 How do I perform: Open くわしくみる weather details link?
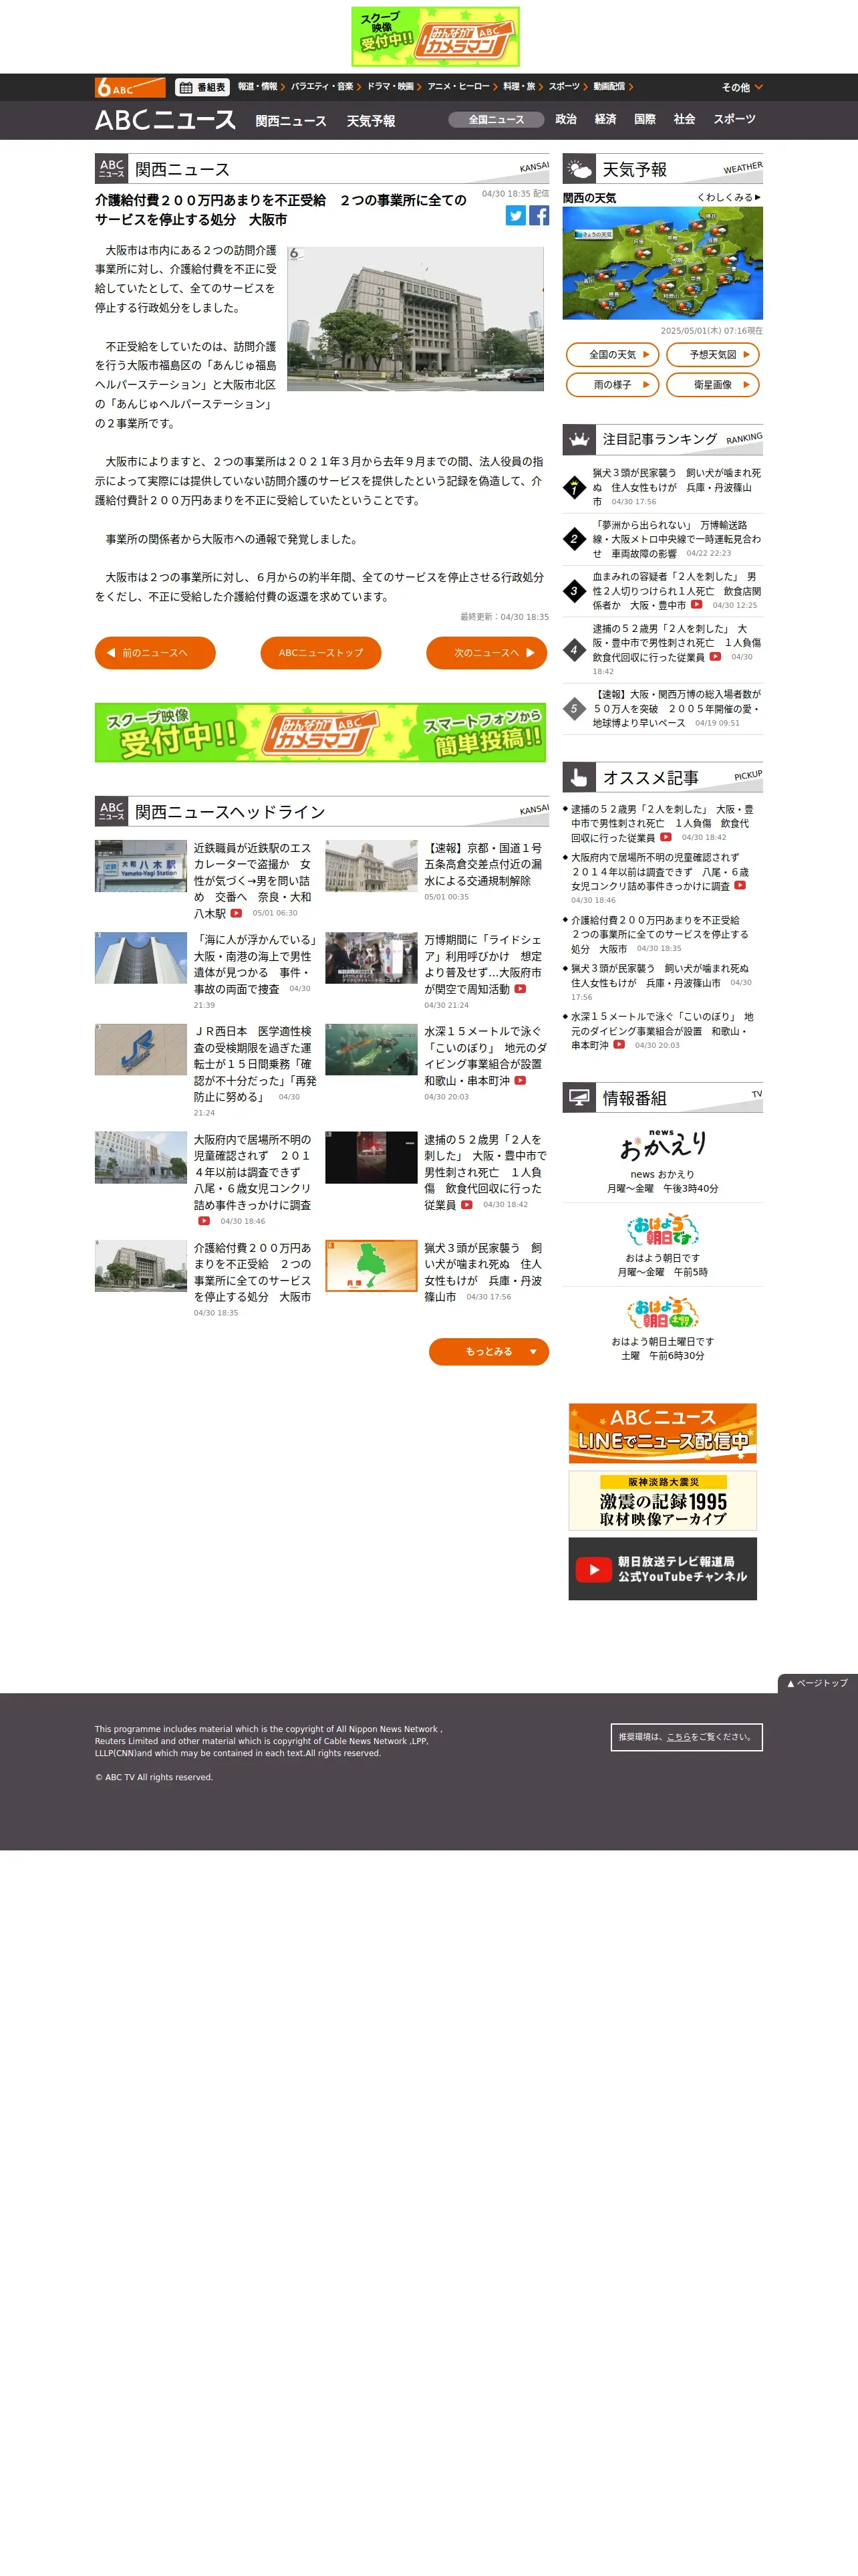[x=729, y=197]
